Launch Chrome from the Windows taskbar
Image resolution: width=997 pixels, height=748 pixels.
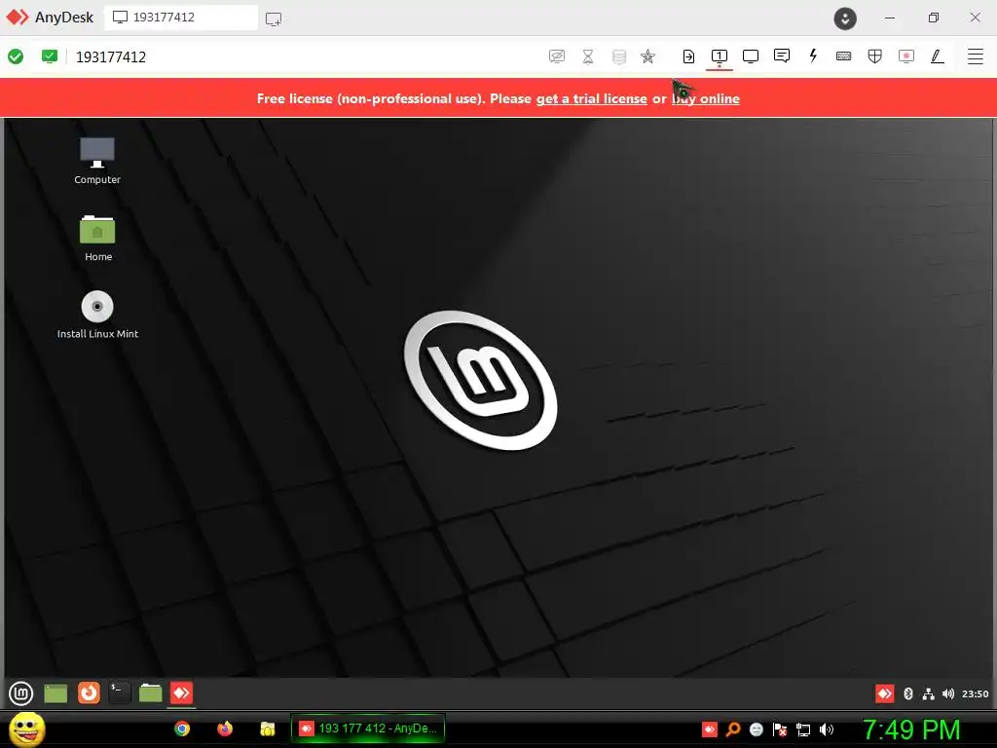pyautogui.click(x=182, y=729)
